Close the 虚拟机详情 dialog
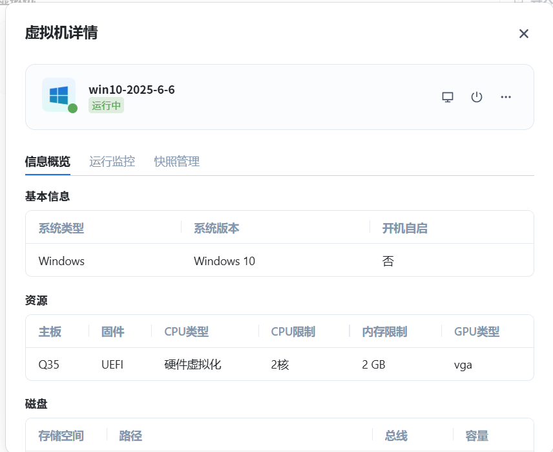 [524, 34]
